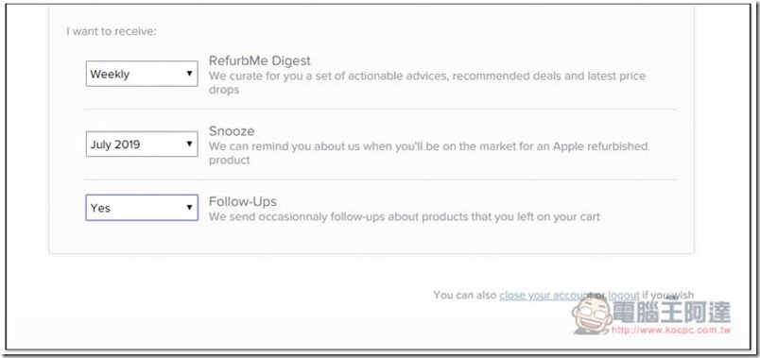This screenshot has width=760, height=358.
Task: Click the arrow on the Yes dropdown
Action: pyautogui.click(x=189, y=208)
